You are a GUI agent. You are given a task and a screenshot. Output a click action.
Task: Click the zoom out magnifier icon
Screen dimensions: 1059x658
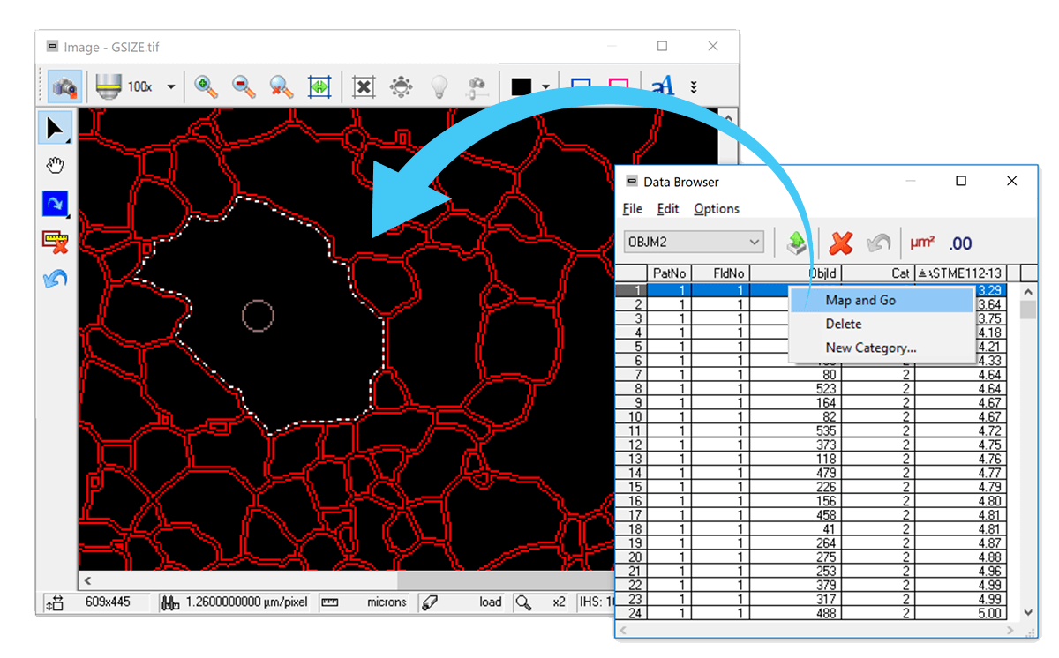pyautogui.click(x=244, y=86)
